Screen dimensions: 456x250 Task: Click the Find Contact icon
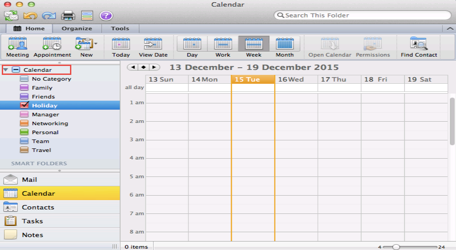click(419, 44)
